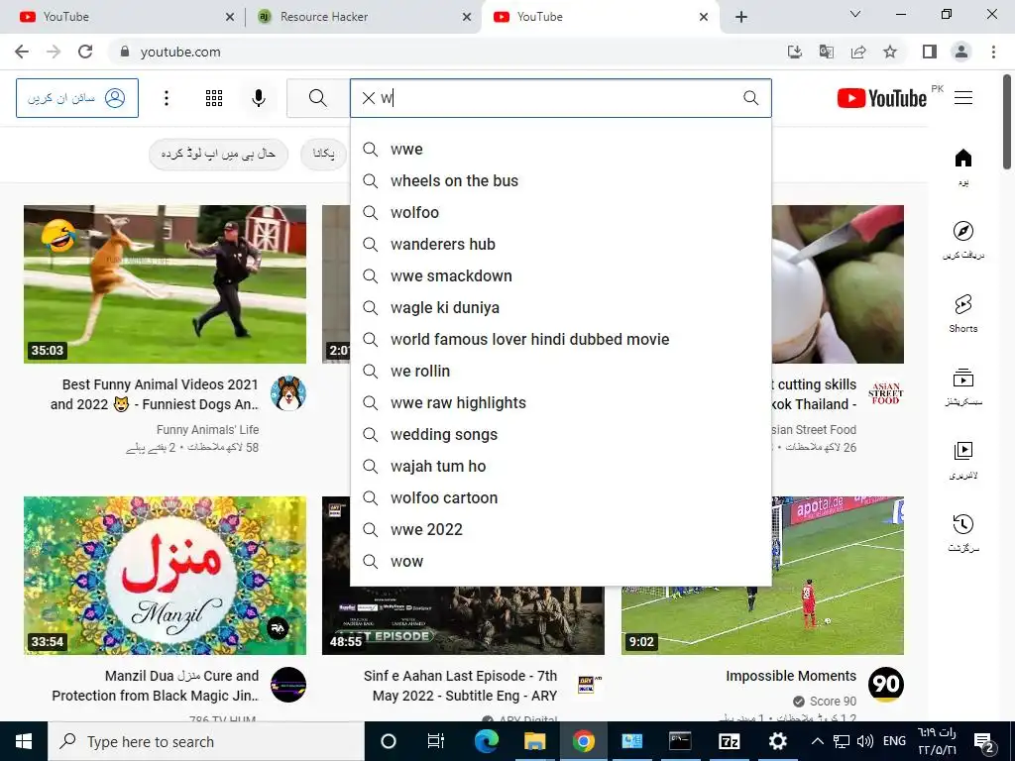Viewport: 1015px width, 761px height.
Task: Open tab search chevron in title bar
Action: 855,14
